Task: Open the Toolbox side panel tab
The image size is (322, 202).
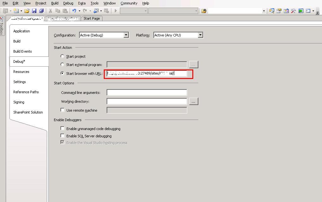Action: tap(2, 26)
